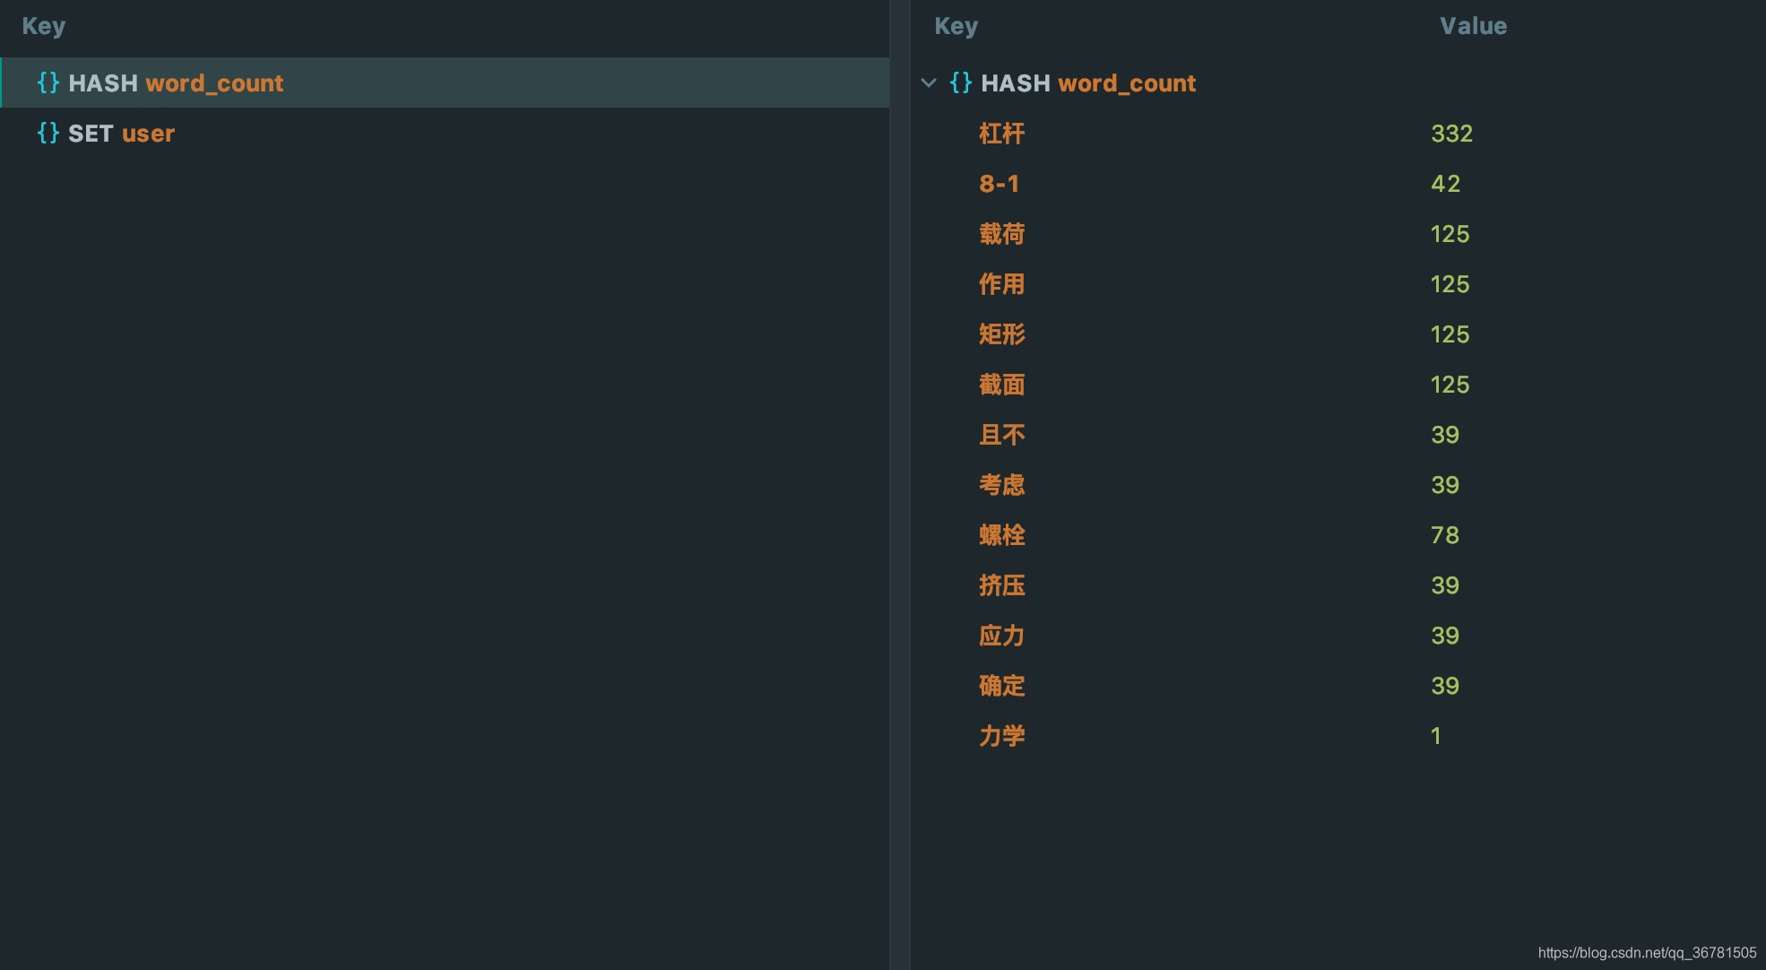Image resolution: width=1766 pixels, height=970 pixels.
Task: Click the Key column header in left panel
Action: coord(44,26)
